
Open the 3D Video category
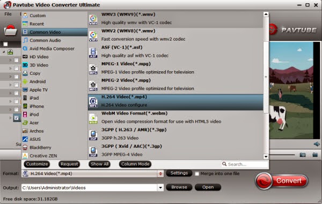(54, 65)
